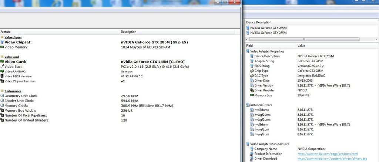Click the BIOS String row icon
379x162 pixels.
tap(252, 66)
